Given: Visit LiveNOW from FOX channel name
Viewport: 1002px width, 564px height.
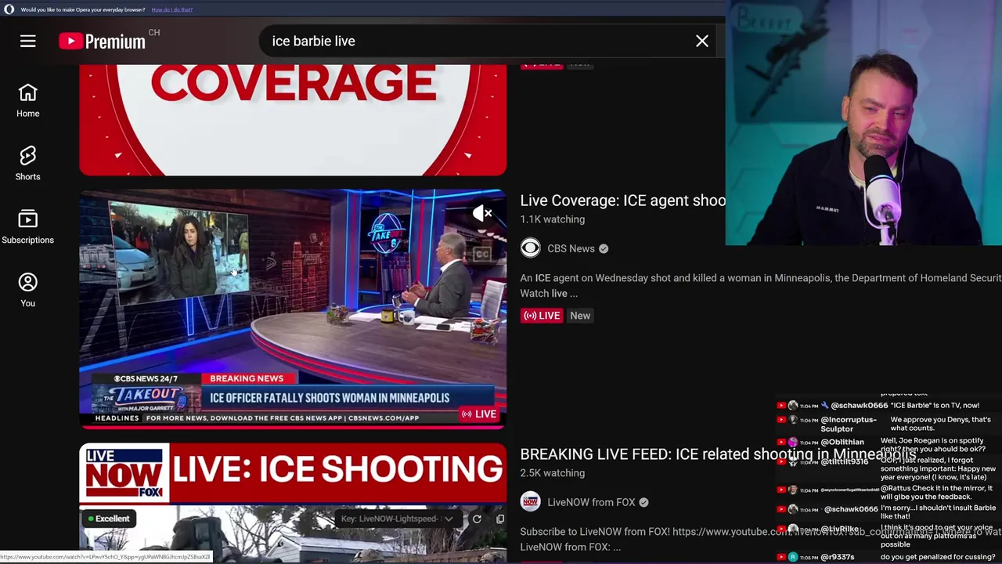Looking at the screenshot, I should [x=591, y=502].
